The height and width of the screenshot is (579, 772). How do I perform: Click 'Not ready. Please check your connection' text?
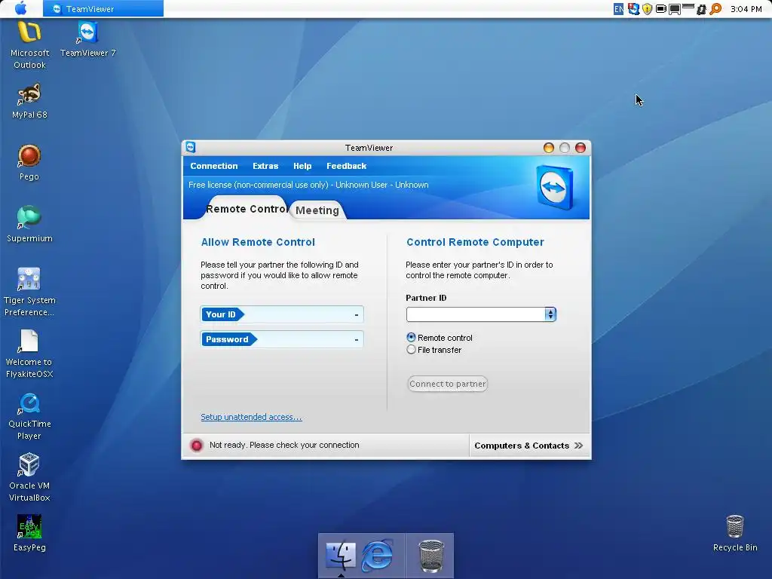(x=284, y=445)
